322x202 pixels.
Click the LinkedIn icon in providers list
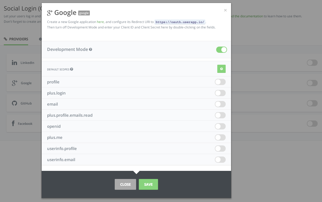pos(14,63)
